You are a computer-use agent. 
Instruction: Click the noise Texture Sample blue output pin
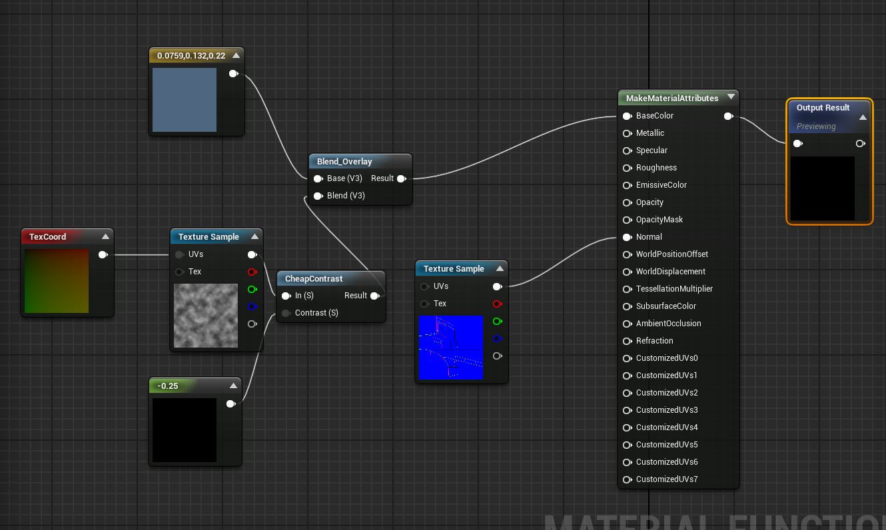[252, 306]
